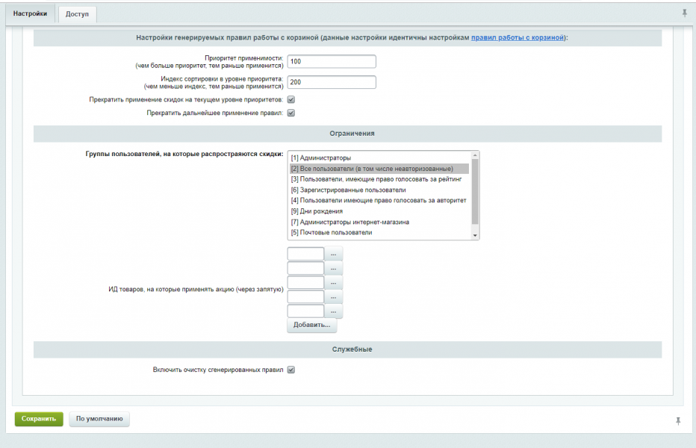
Task: Open product picker for first ID field
Action: (333, 255)
